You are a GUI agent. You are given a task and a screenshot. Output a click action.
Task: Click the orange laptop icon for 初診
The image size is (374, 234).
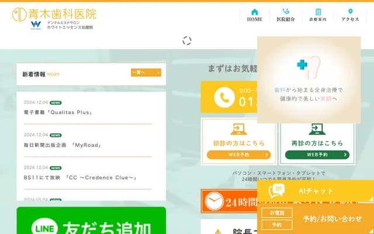[x=238, y=129]
